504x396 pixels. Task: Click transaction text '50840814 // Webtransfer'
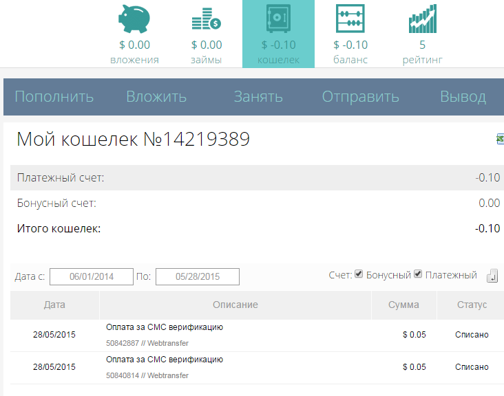pyautogui.click(x=147, y=375)
